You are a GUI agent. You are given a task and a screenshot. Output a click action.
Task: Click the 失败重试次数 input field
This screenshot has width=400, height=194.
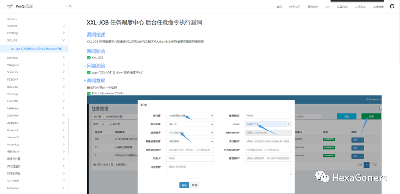pyautogui.click(x=268, y=150)
